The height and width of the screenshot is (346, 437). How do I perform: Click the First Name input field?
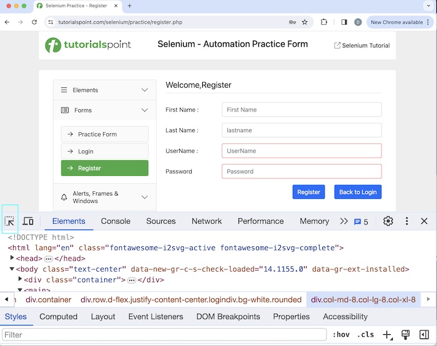[302, 110]
